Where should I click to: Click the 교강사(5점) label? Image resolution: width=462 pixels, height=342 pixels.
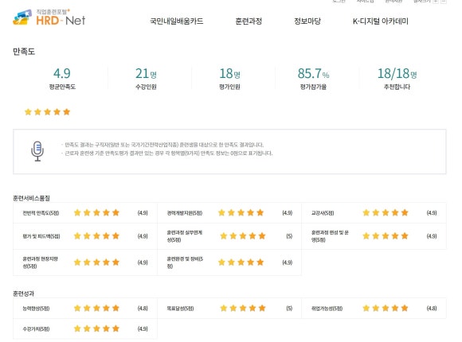tap(323, 213)
